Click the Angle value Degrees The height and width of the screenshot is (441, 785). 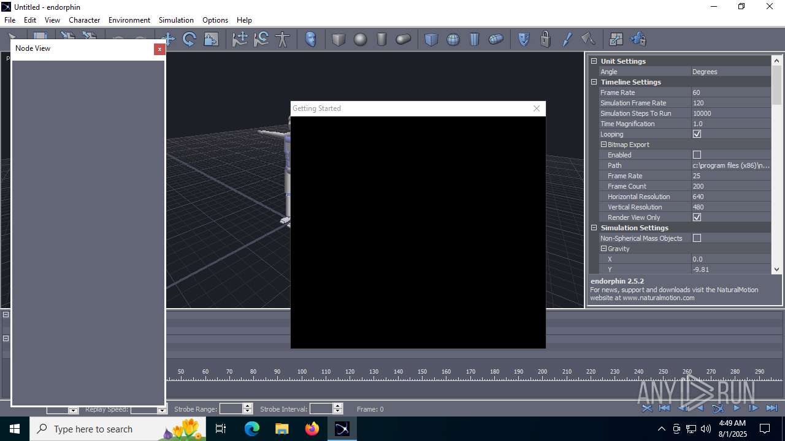point(730,72)
